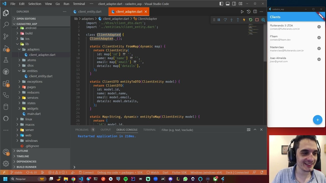
Task: Open the Accounts icon in activity bar
Action: 6,152
